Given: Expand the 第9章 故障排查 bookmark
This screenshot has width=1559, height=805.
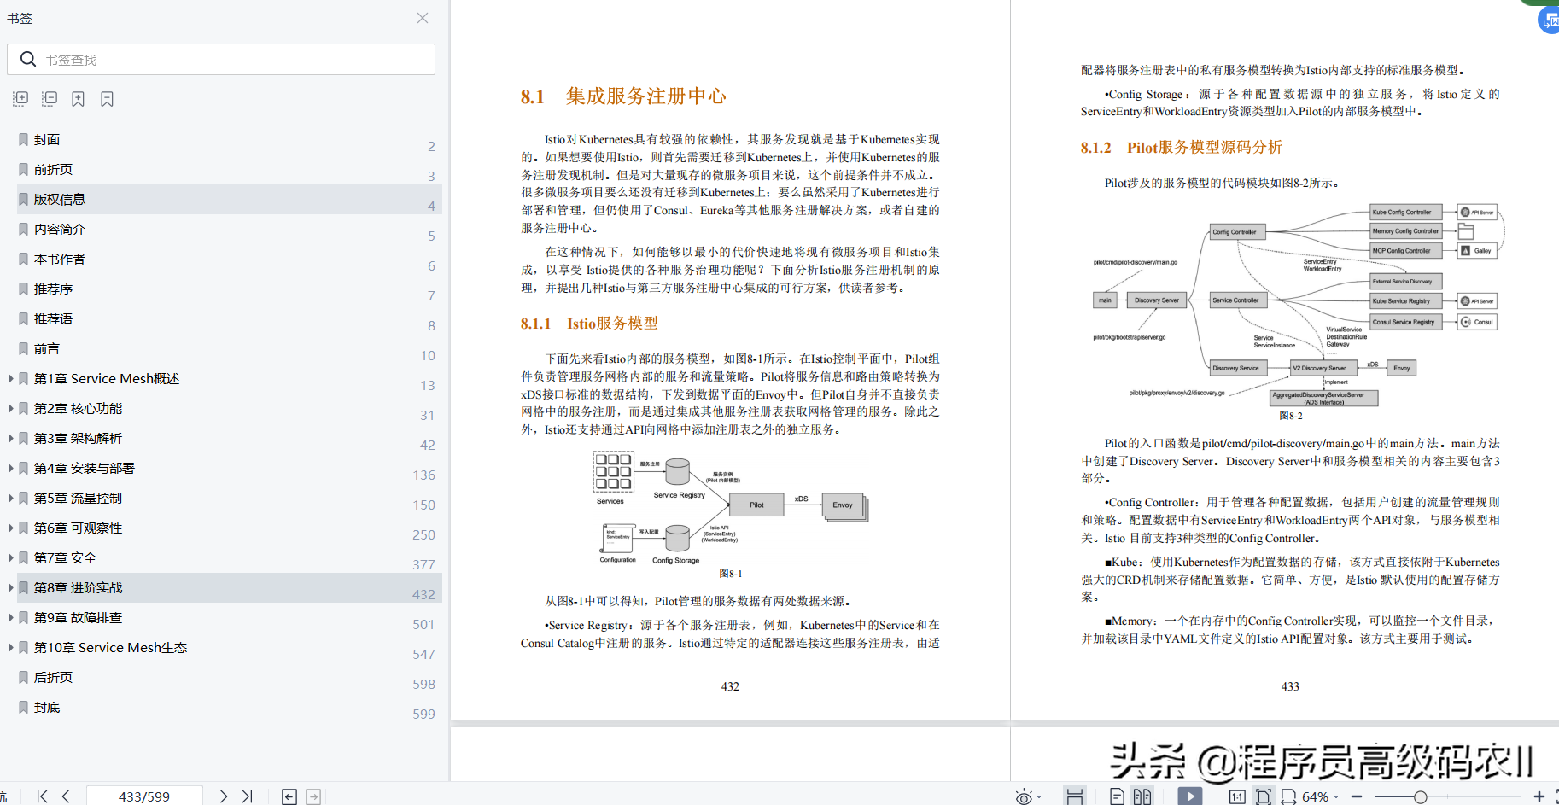Looking at the screenshot, I should click(10, 617).
